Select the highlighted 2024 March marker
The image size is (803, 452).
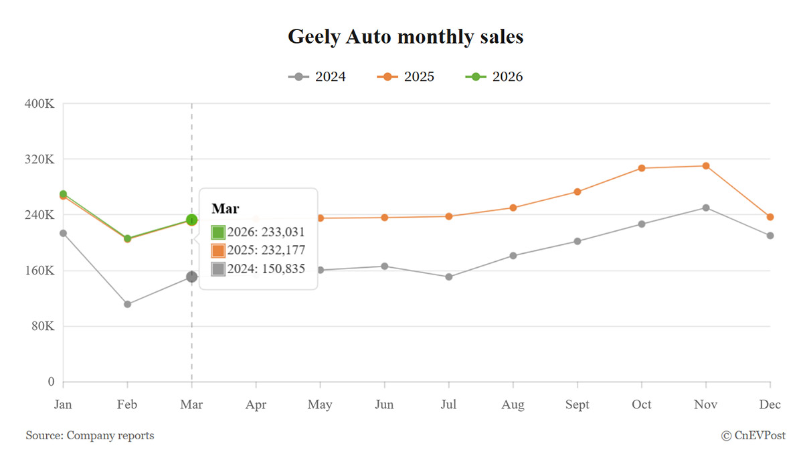(192, 277)
